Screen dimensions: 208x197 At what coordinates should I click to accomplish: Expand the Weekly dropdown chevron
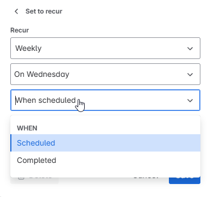(x=190, y=48)
